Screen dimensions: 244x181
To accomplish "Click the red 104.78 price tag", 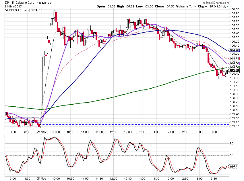I will 234,58.
